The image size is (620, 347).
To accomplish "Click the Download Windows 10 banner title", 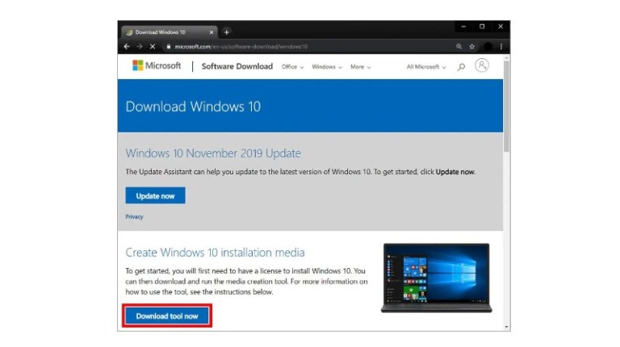I will click(193, 107).
